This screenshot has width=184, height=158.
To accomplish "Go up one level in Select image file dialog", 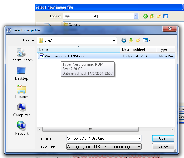I will (131, 40).
